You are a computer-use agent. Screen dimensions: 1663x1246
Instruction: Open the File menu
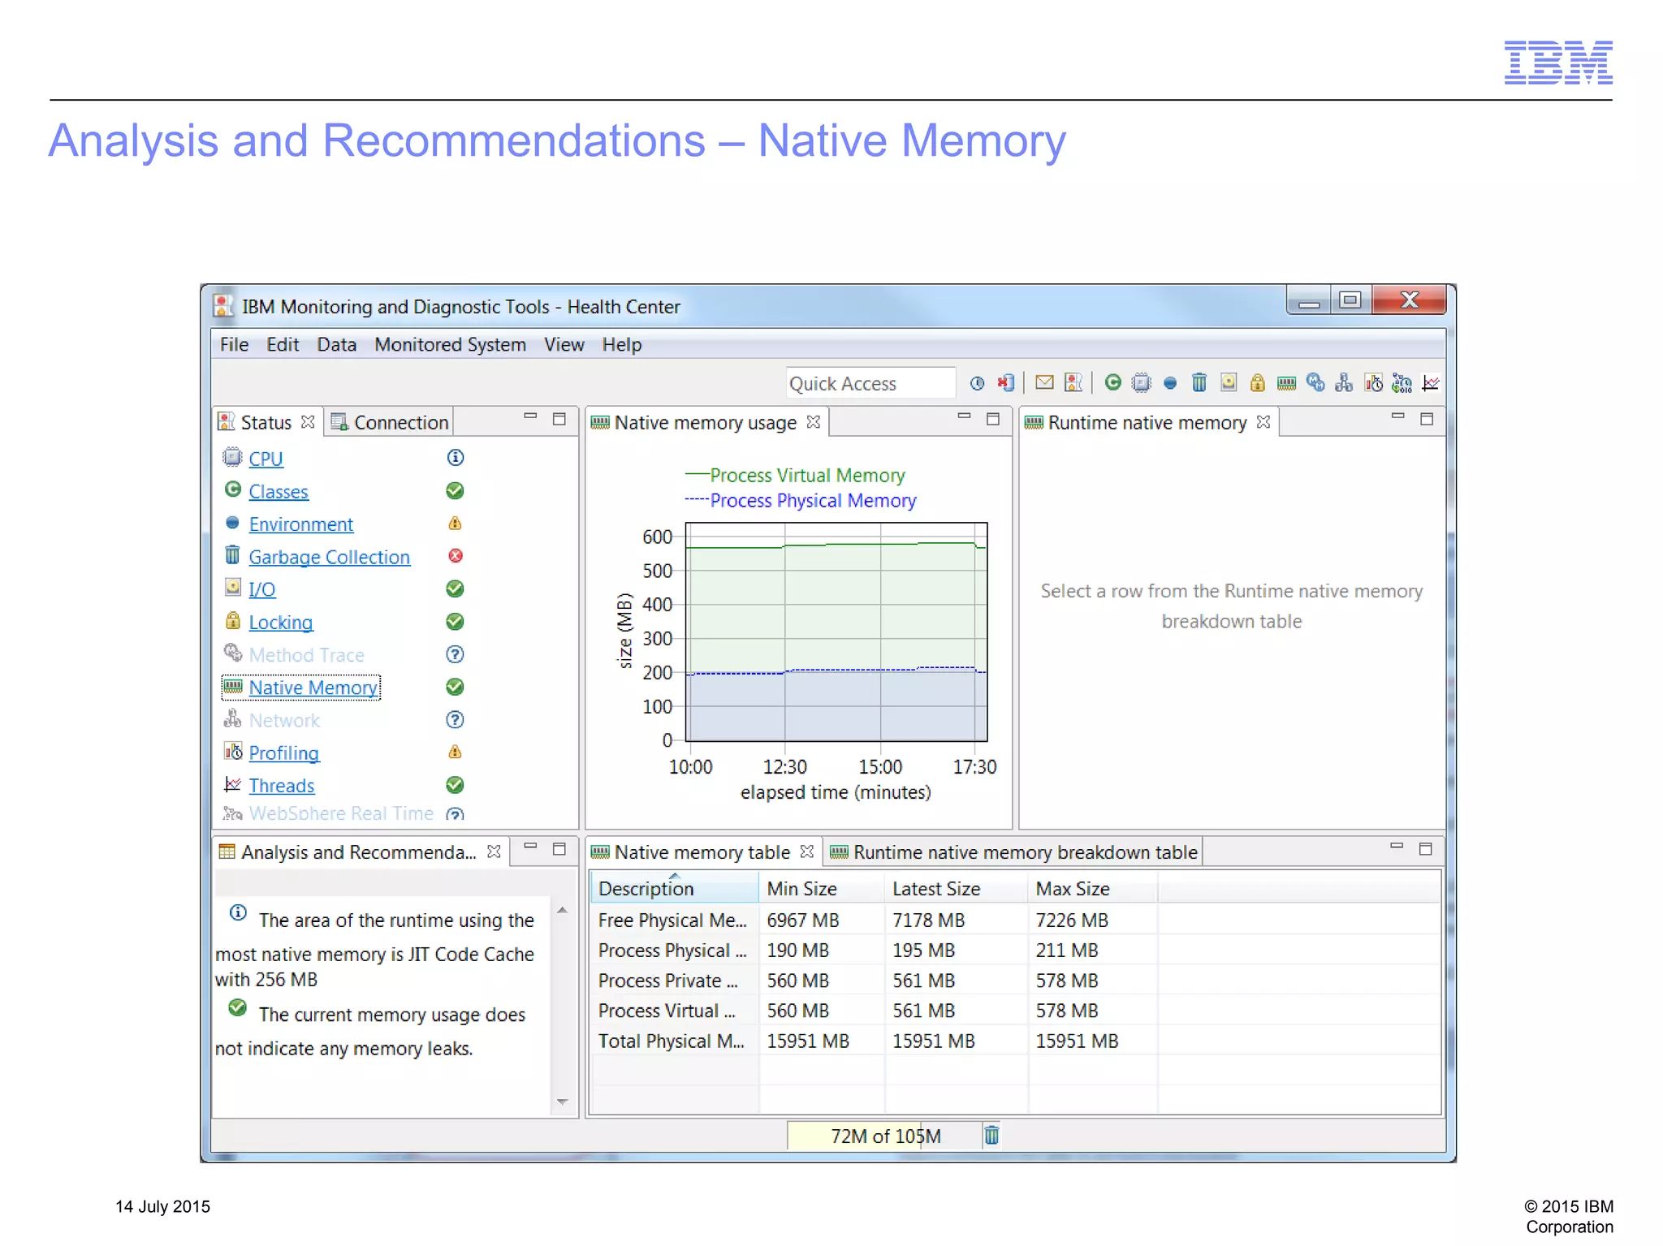click(234, 344)
